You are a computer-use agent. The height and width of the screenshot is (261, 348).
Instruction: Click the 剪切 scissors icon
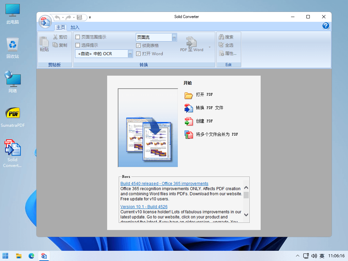(x=55, y=37)
